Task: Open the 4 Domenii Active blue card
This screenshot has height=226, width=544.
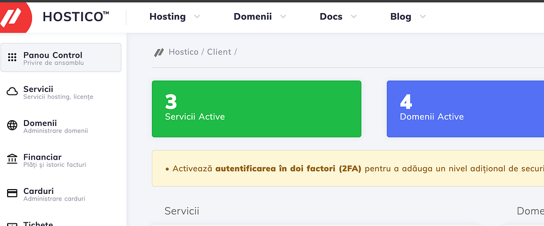Action: coord(465,109)
